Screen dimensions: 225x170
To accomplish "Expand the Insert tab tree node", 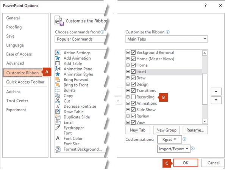I will pyautogui.click(x=128, y=71).
